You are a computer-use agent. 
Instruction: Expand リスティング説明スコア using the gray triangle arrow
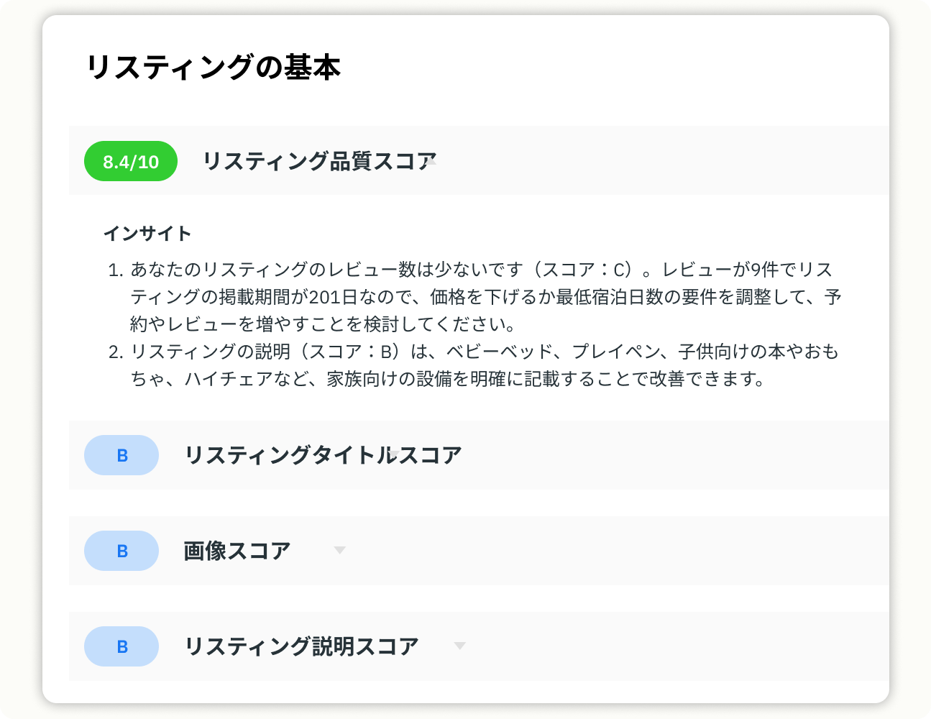[460, 646]
